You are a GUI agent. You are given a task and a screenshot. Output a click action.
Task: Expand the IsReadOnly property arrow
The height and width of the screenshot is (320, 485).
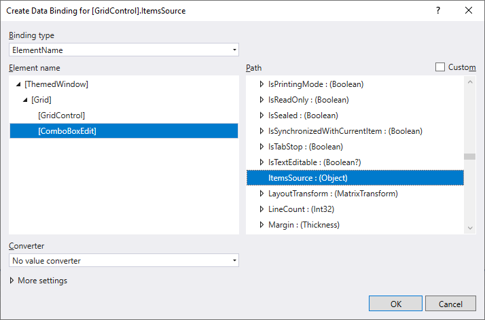262,100
